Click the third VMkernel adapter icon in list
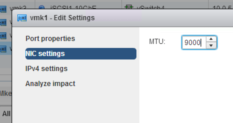233x123 pixels. coord(3,36)
